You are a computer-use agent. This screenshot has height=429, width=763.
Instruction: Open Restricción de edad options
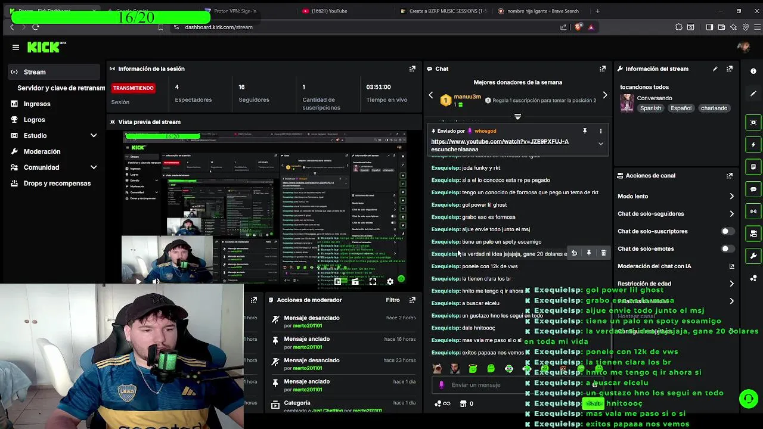point(675,284)
